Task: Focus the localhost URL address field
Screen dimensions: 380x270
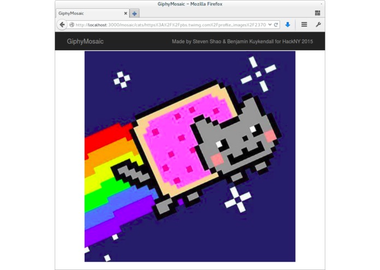Action: point(171,25)
